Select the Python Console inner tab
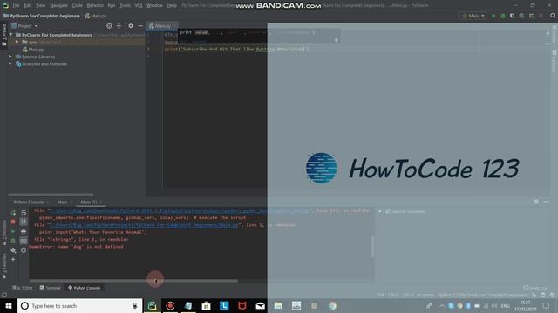 click(x=29, y=202)
